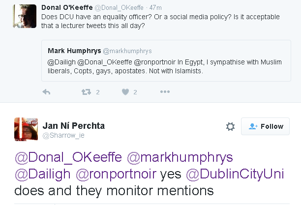Open @ronportnoir mention in the reply

(116, 174)
